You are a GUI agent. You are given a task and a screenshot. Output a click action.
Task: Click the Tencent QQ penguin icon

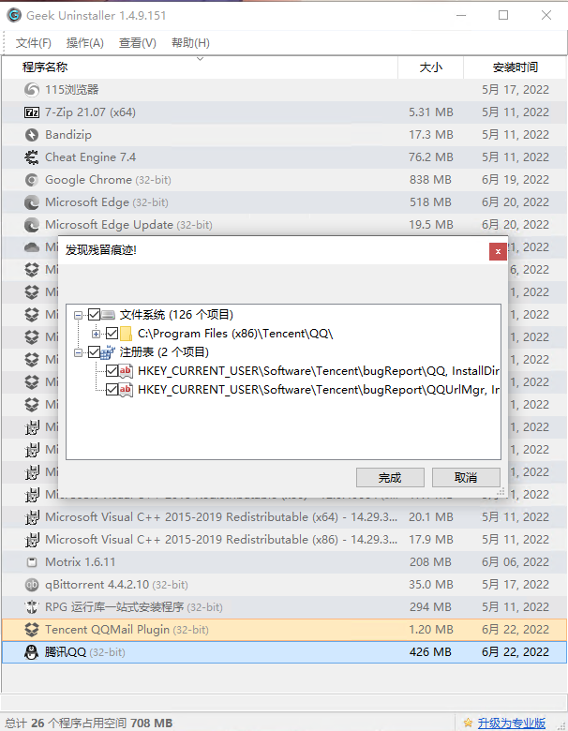point(31,652)
